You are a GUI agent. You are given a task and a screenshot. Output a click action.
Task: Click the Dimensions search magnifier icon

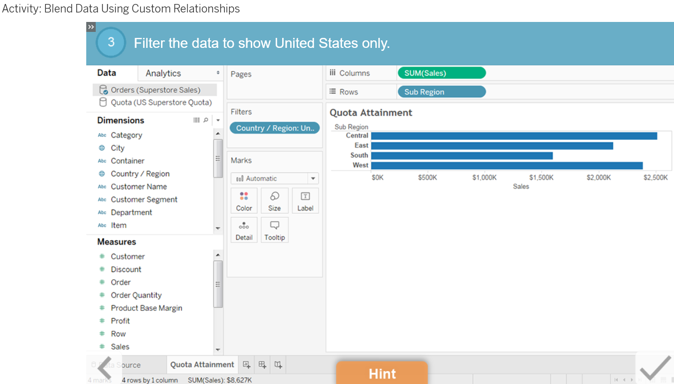click(206, 120)
